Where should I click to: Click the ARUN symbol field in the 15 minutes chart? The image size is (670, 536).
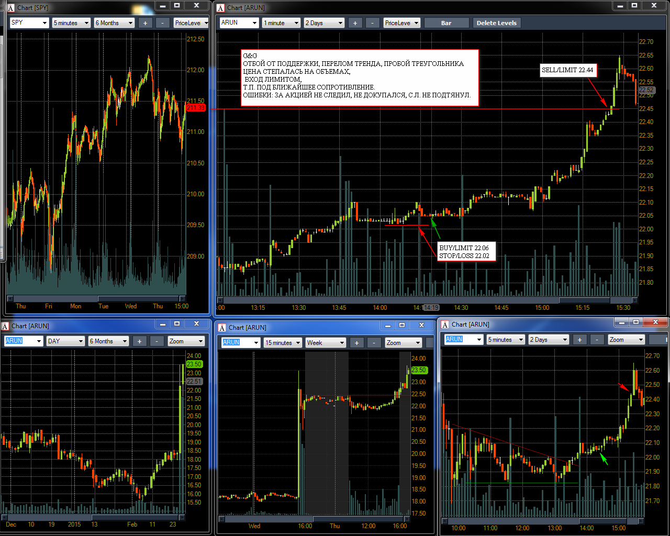click(240, 342)
